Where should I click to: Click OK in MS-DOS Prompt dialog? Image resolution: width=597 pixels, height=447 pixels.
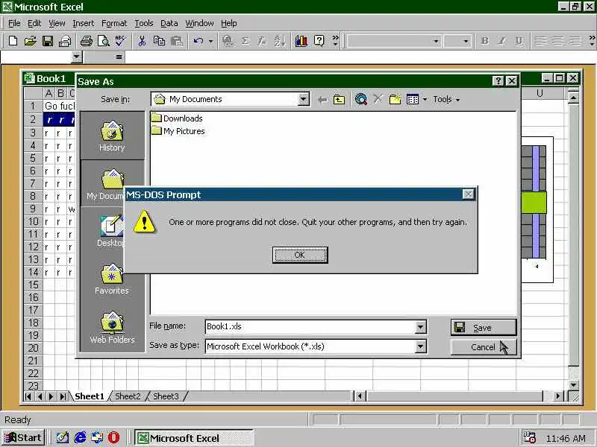(300, 255)
